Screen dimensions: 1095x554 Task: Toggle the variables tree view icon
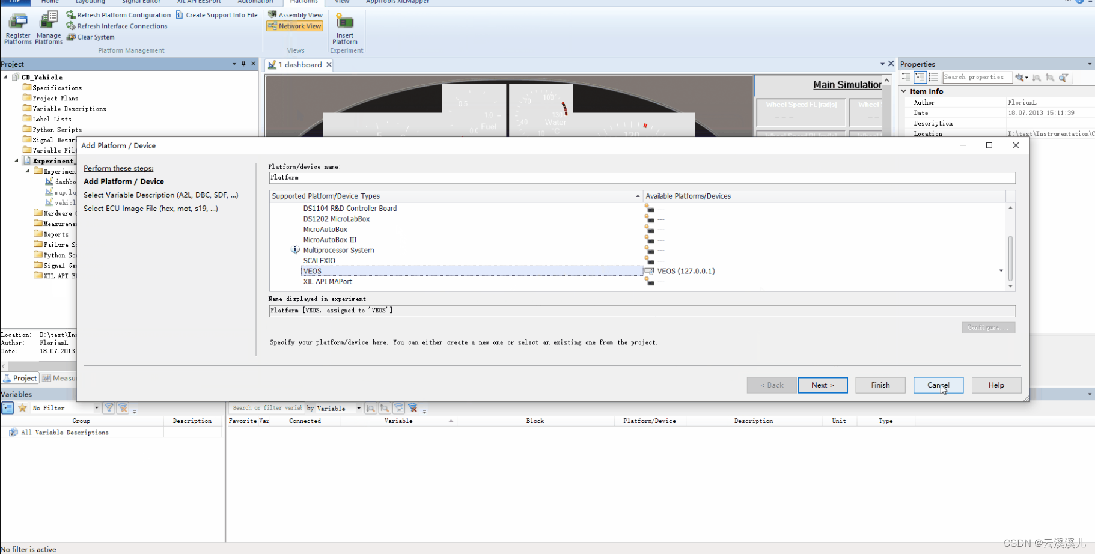(x=8, y=408)
